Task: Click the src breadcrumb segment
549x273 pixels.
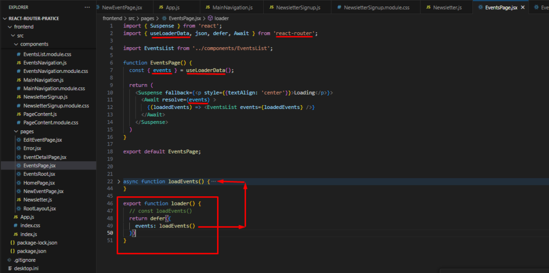Action: point(132,18)
